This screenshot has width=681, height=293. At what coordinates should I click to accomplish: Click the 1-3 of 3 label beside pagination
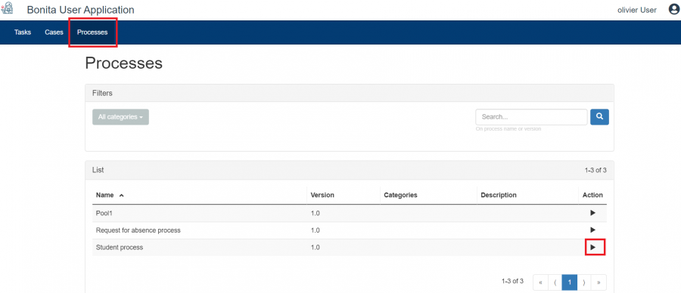[512, 282]
